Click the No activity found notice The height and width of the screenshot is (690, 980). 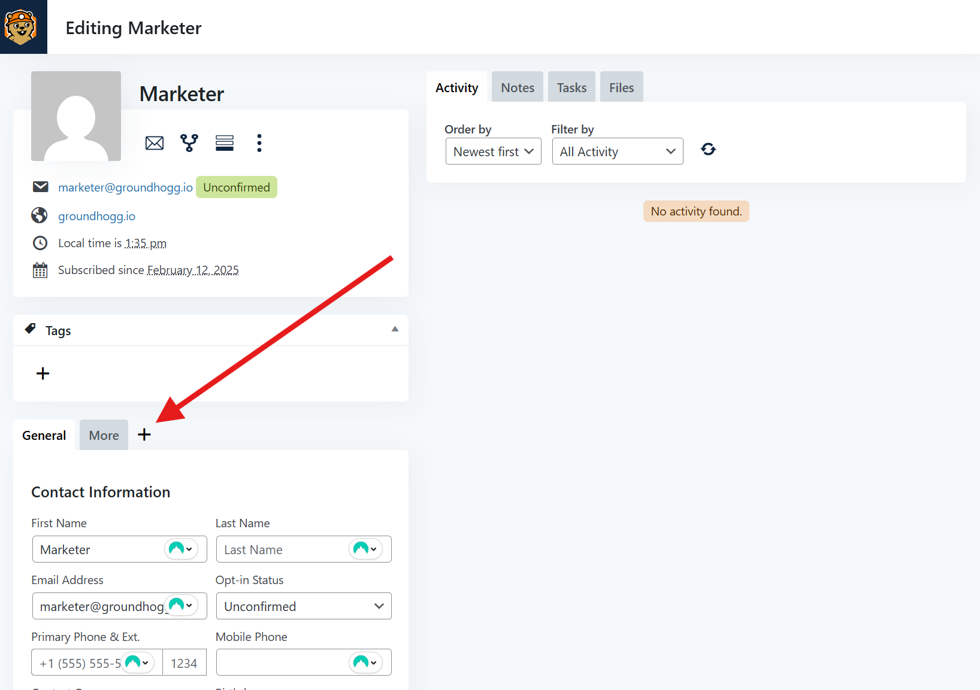point(696,211)
